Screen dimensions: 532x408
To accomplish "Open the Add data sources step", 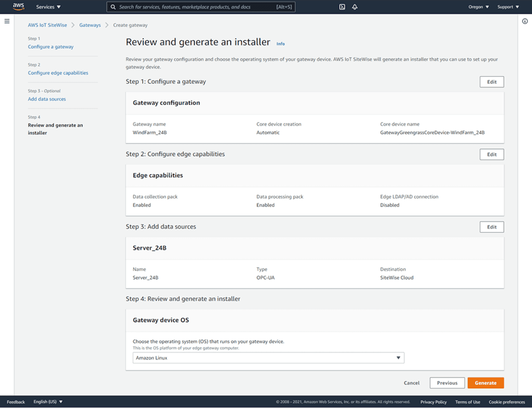I will tap(47, 99).
